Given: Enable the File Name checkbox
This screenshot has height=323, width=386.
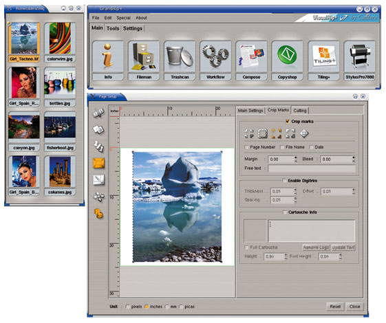Looking at the screenshot, I should [x=282, y=147].
